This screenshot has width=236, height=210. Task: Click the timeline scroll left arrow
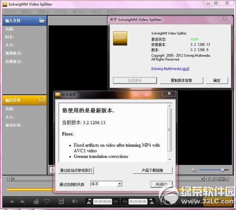pyautogui.click(x=9, y=179)
